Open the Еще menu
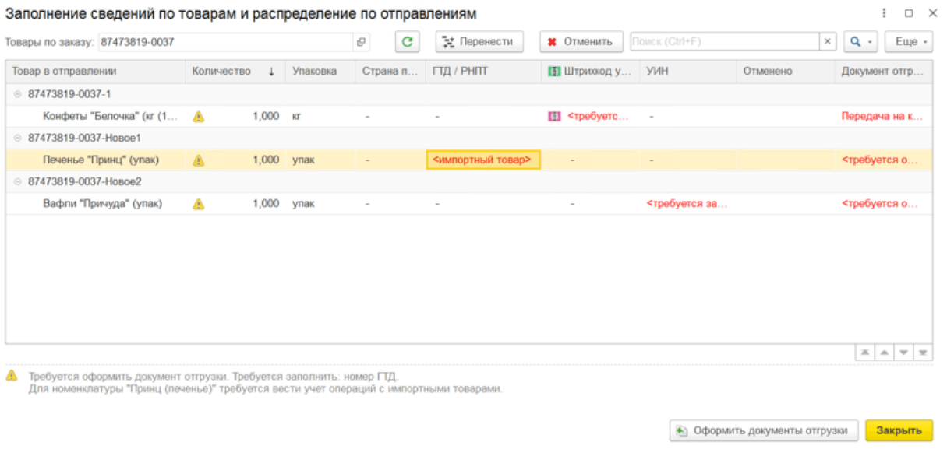The image size is (947, 449). coord(909,41)
